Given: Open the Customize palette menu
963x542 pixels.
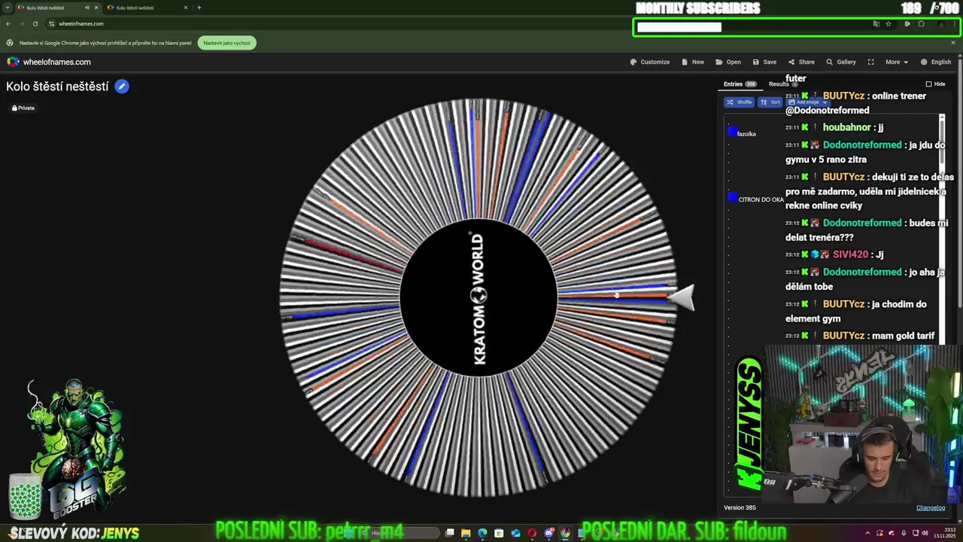Looking at the screenshot, I should pyautogui.click(x=650, y=62).
